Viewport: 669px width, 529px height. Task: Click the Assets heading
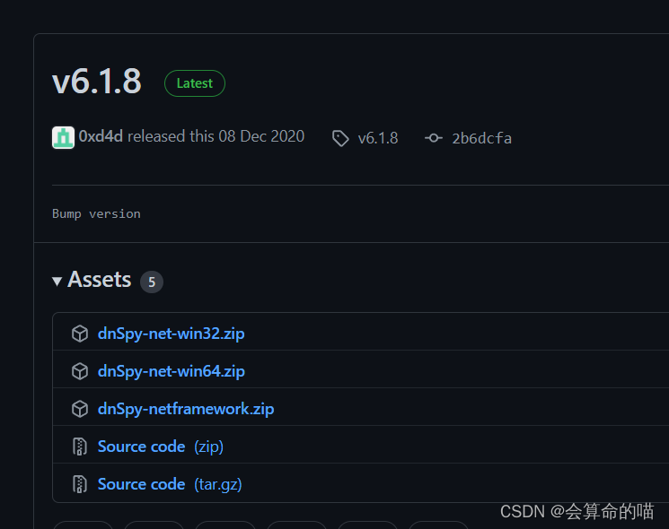click(x=100, y=280)
